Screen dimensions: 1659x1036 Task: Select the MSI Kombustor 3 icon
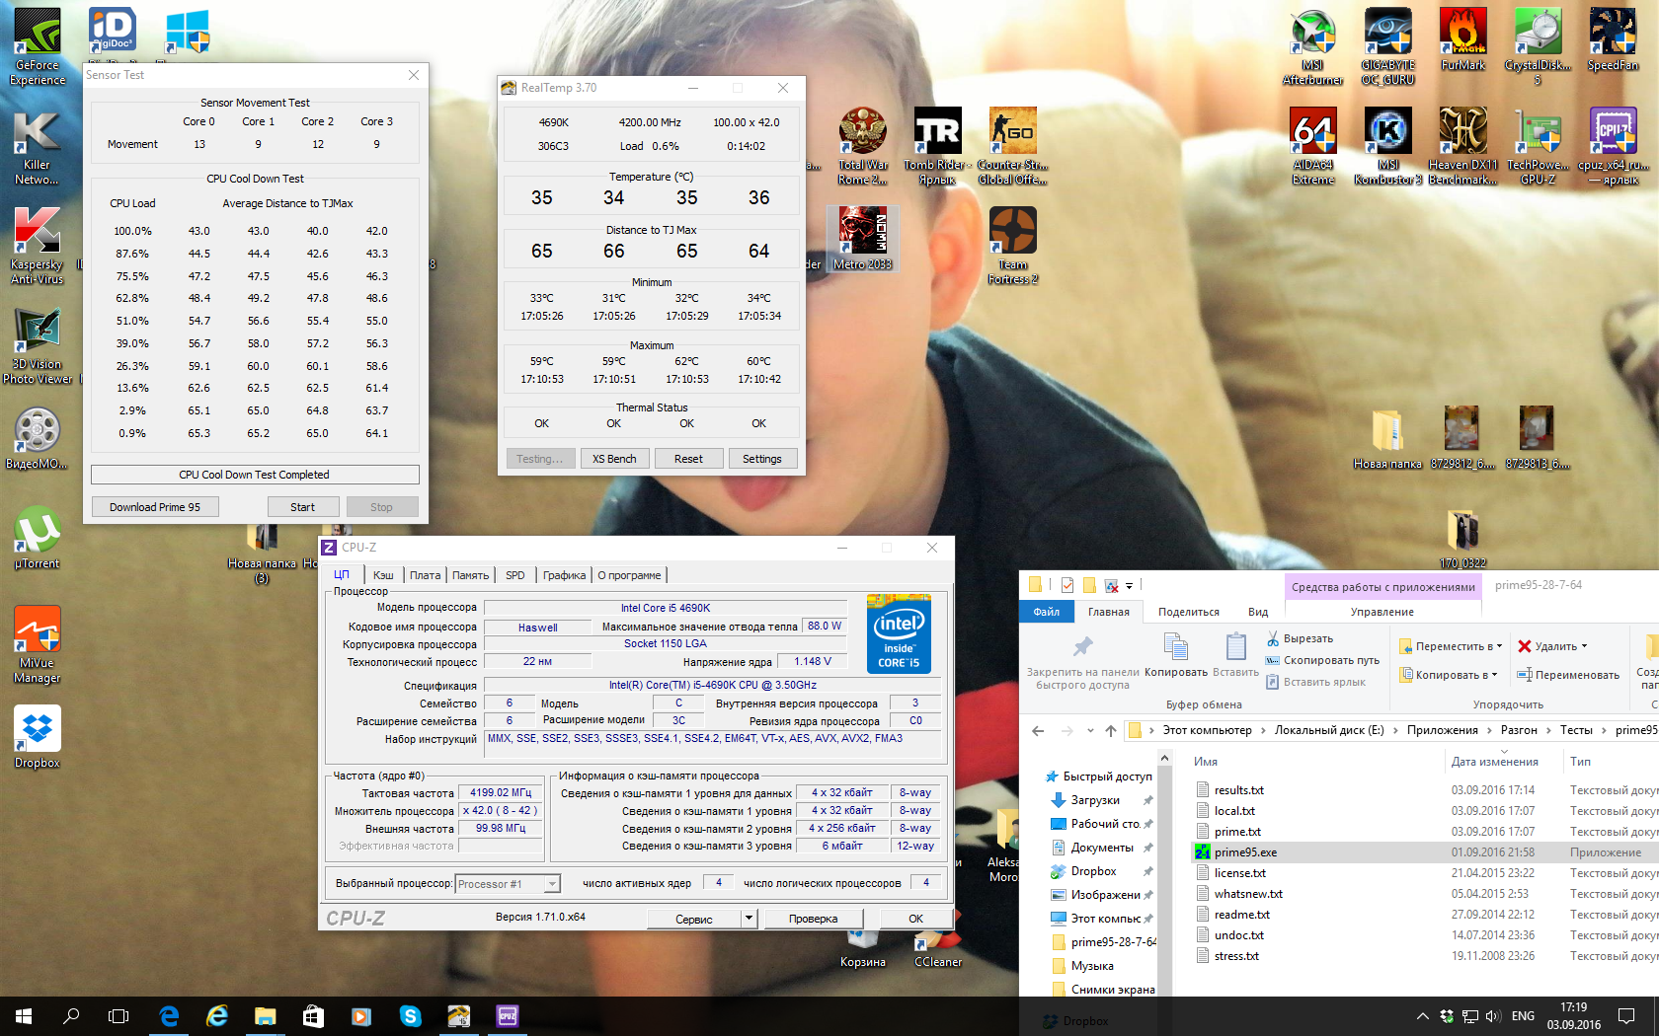point(1387,146)
